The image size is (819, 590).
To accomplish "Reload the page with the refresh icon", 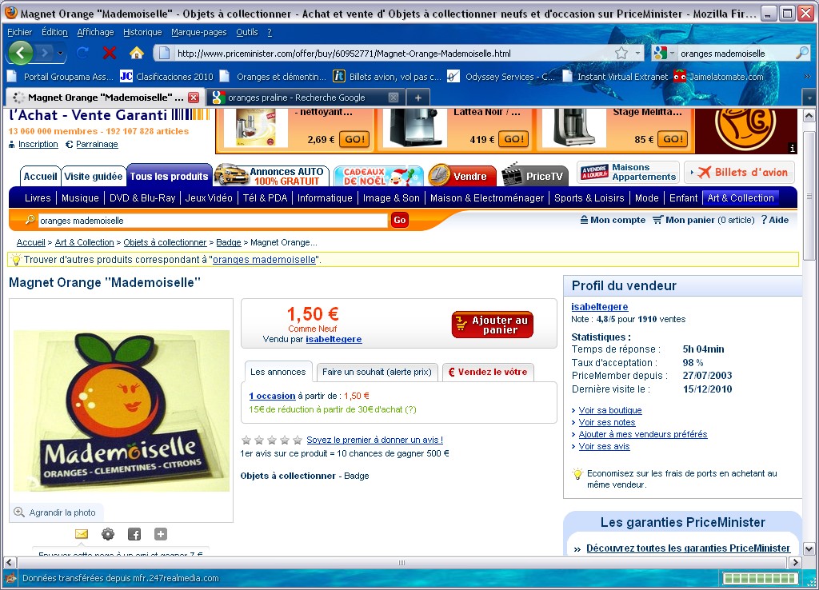I will click(82, 53).
